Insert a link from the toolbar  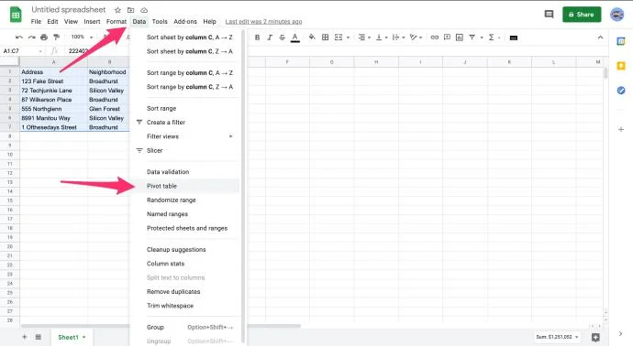434,38
